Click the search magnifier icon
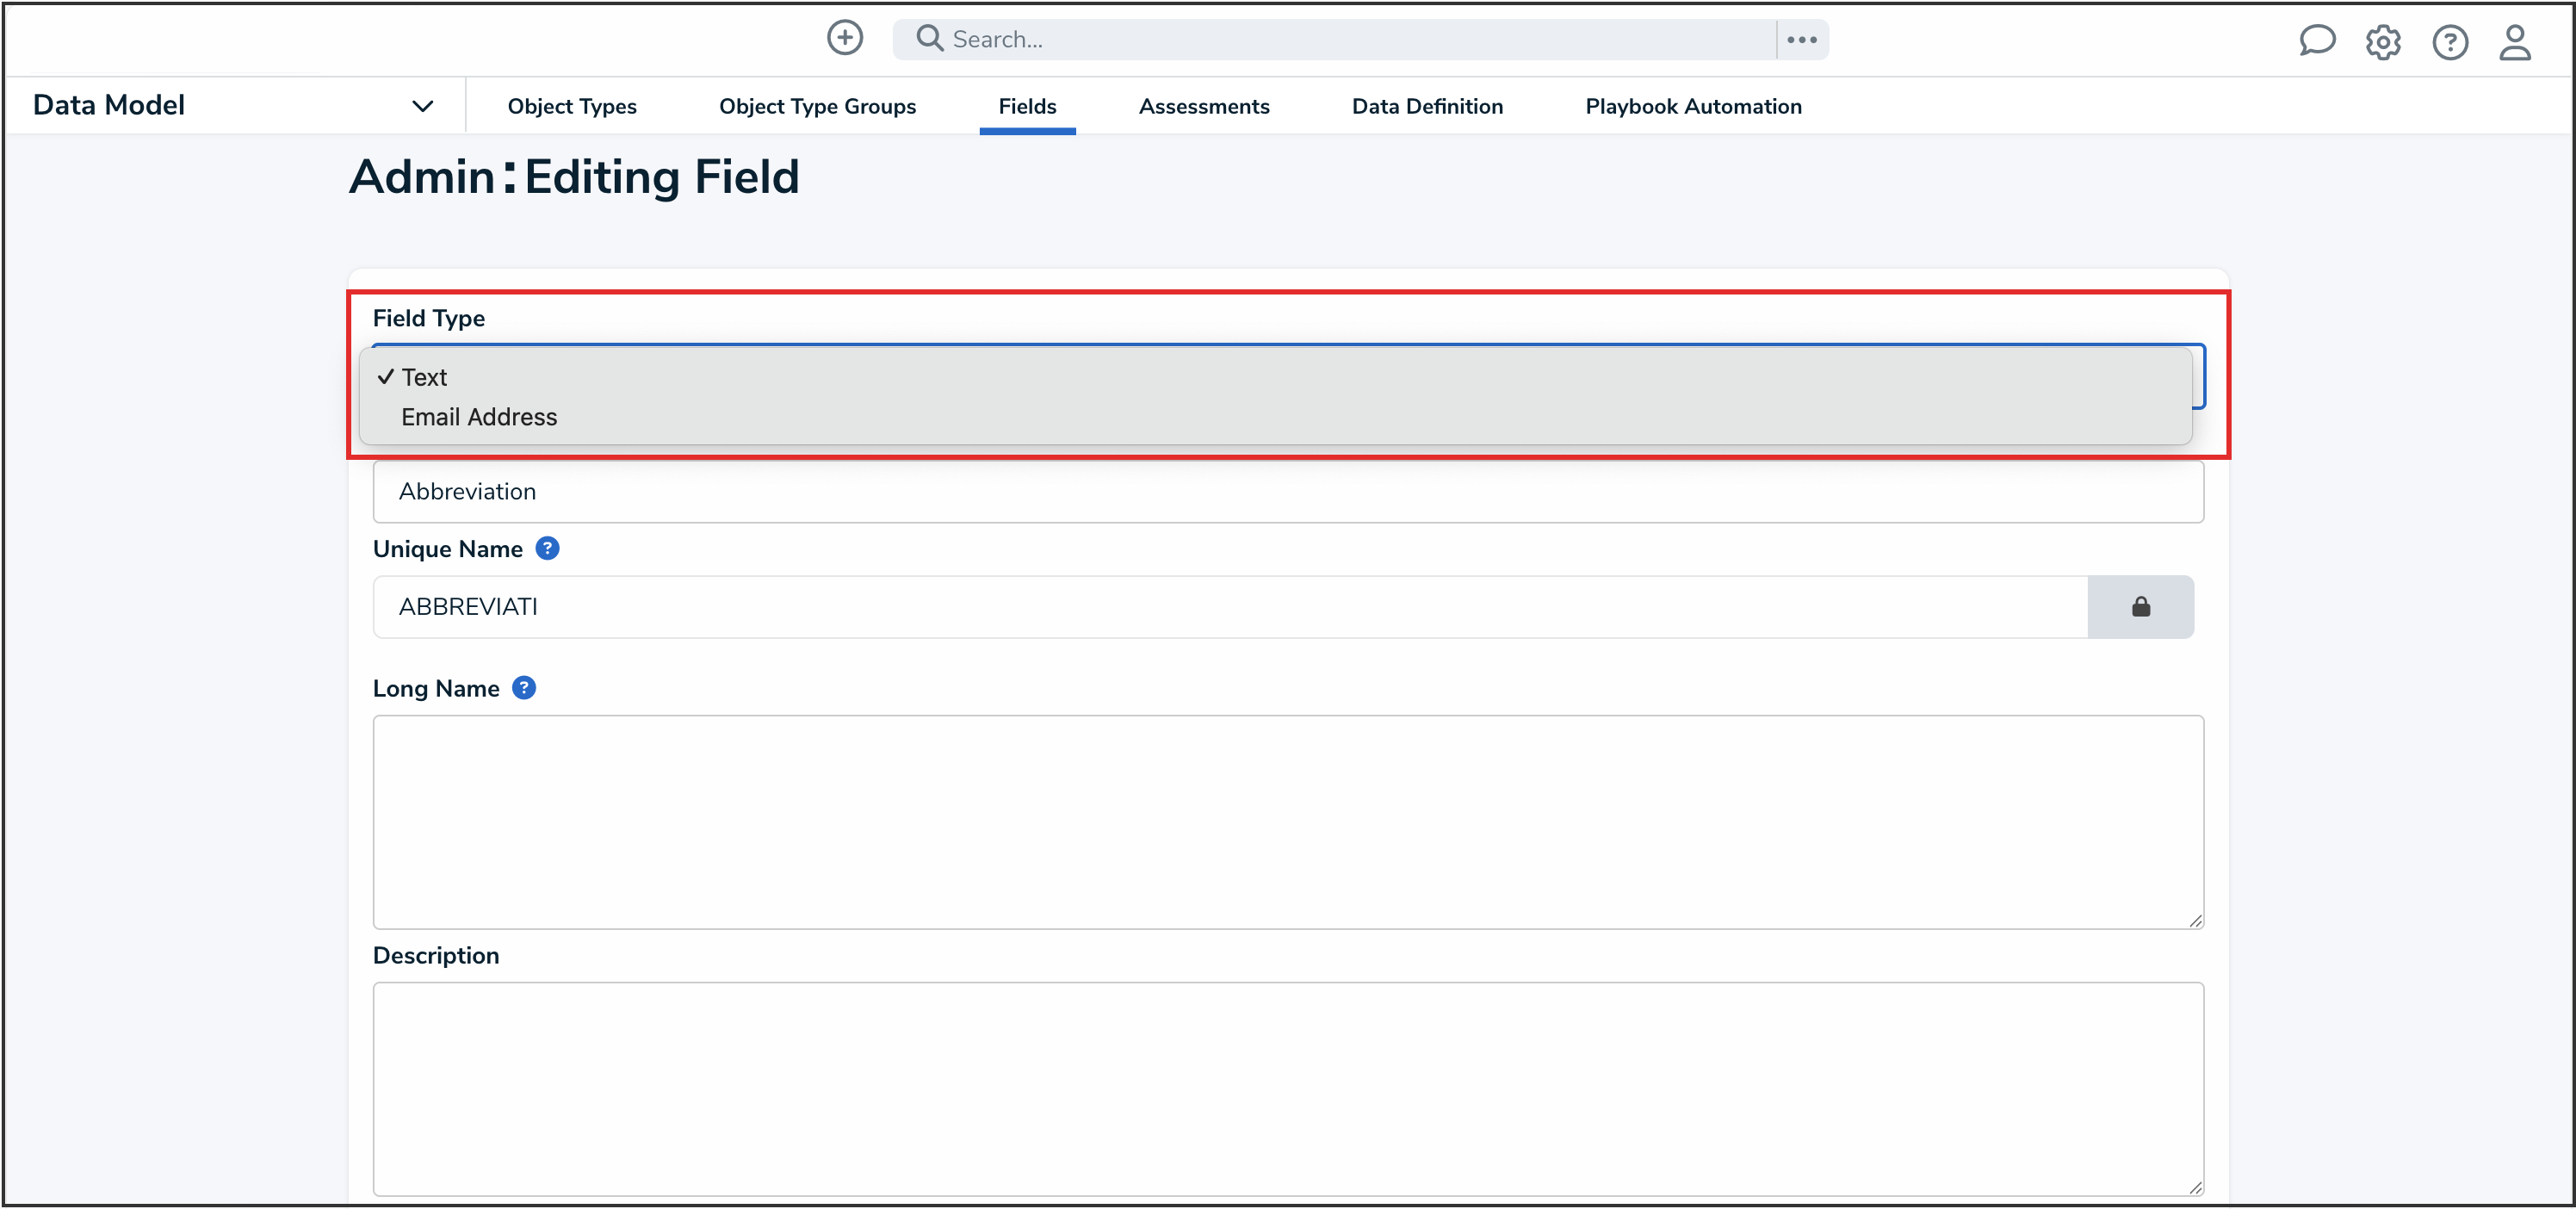 (x=929, y=38)
